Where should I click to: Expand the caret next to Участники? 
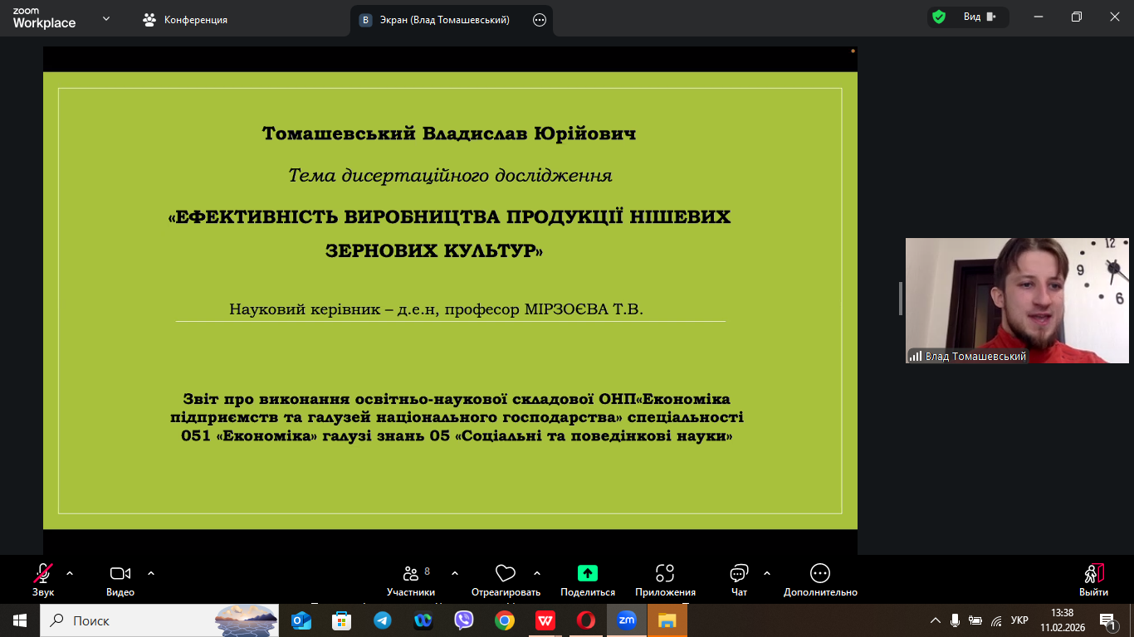[x=455, y=573]
